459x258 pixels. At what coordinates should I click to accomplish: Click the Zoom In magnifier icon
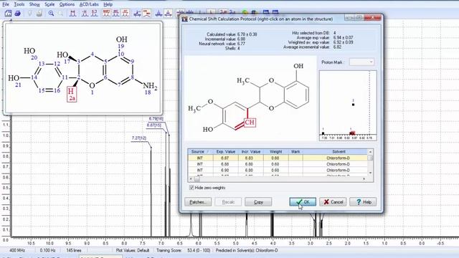point(51,13)
